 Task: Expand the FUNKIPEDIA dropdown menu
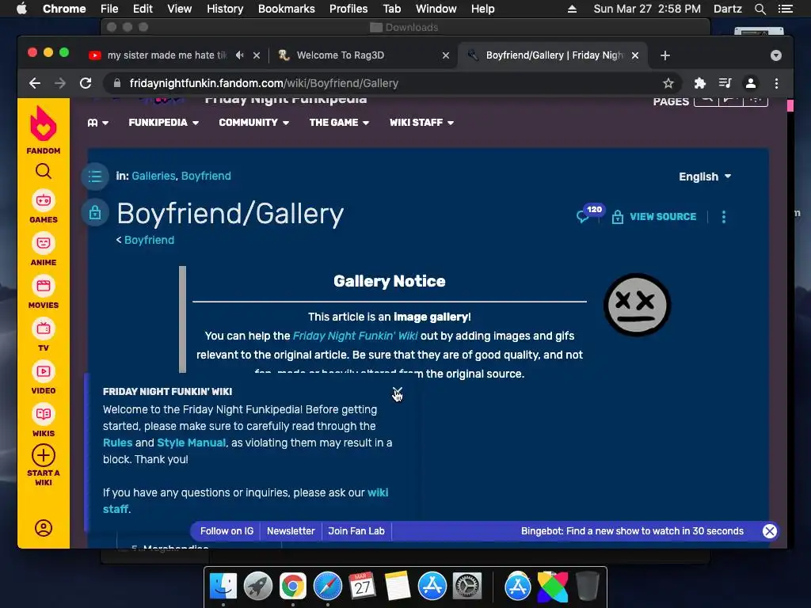pyautogui.click(x=163, y=123)
